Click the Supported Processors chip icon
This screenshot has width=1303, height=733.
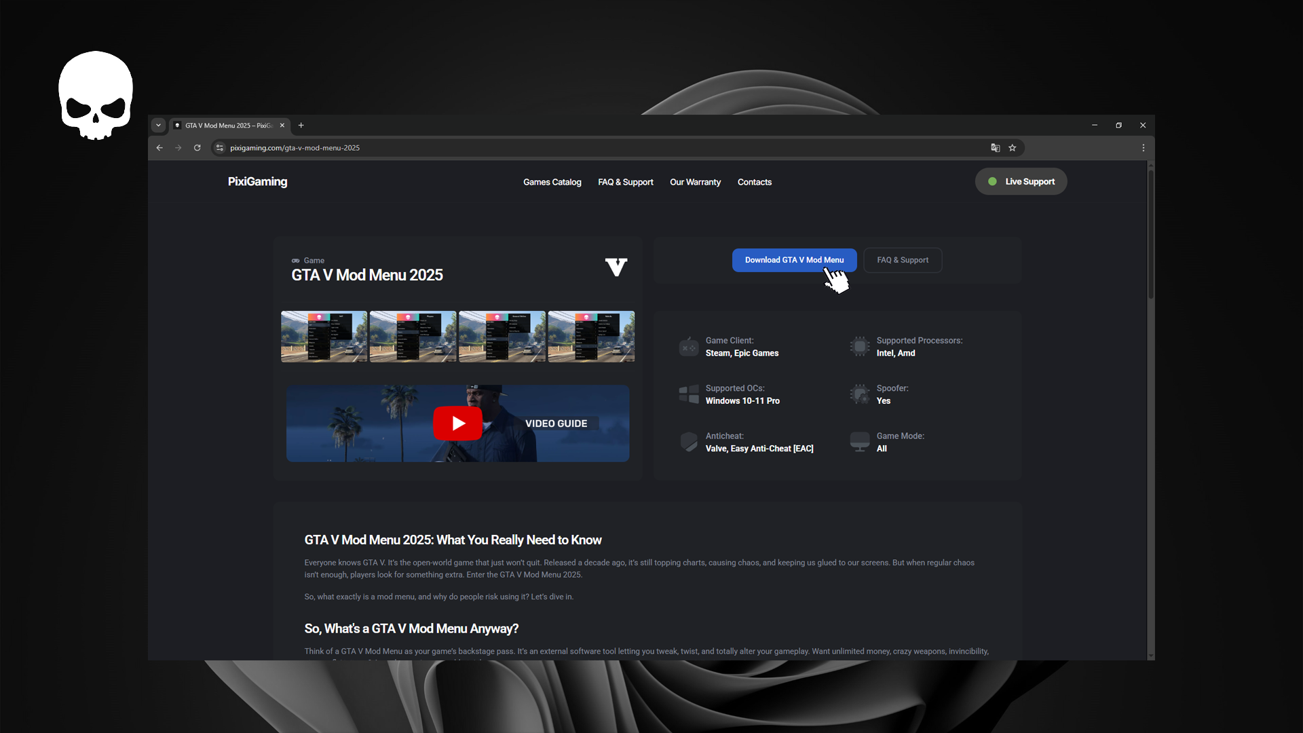[860, 347]
